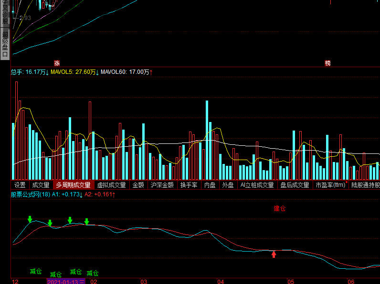
Task: Switch to 盘后成交量 tab
Action: pyautogui.click(x=295, y=185)
